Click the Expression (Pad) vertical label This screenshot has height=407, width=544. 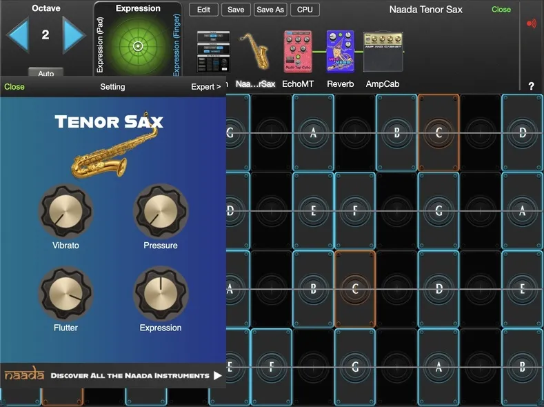click(x=100, y=45)
